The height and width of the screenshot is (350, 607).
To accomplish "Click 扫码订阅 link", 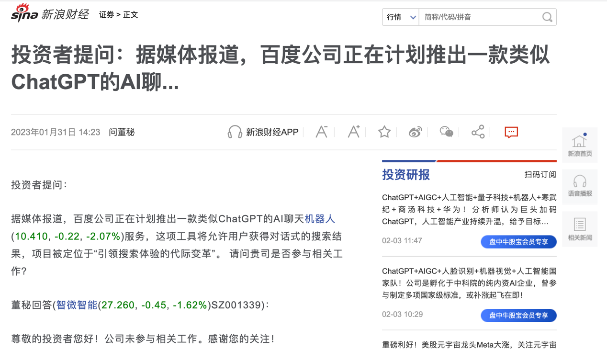I will 540,175.
